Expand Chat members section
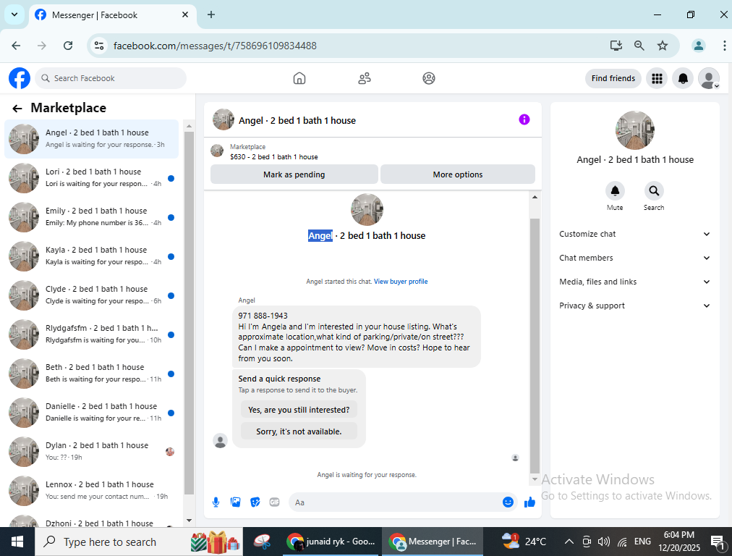The height and width of the screenshot is (556, 732). click(x=634, y=258)
